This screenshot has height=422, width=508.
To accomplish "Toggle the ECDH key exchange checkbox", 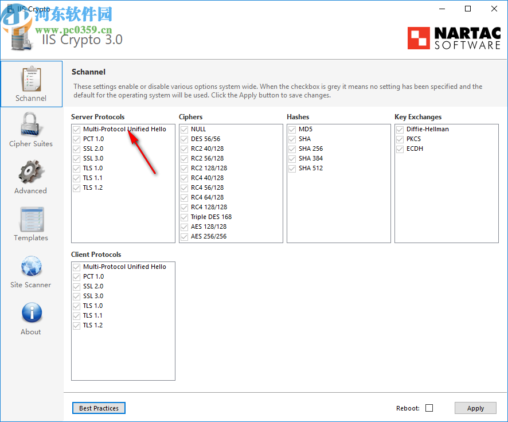I will (x=400, y=149).
